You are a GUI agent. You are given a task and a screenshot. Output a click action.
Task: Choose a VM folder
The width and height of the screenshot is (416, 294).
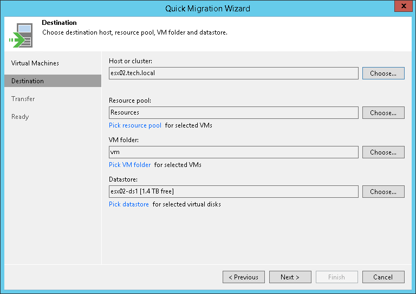tap(383, 152)
